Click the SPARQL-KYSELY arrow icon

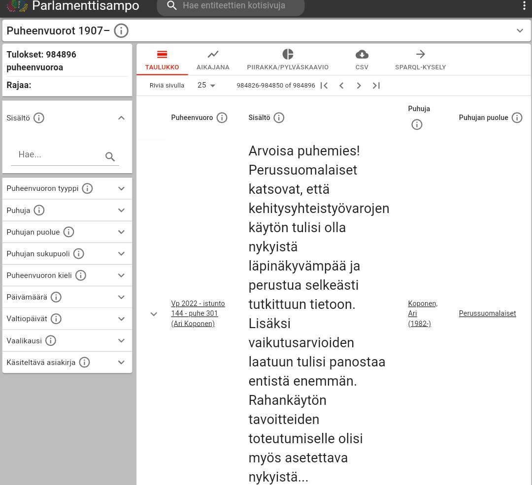pos(421,55)
